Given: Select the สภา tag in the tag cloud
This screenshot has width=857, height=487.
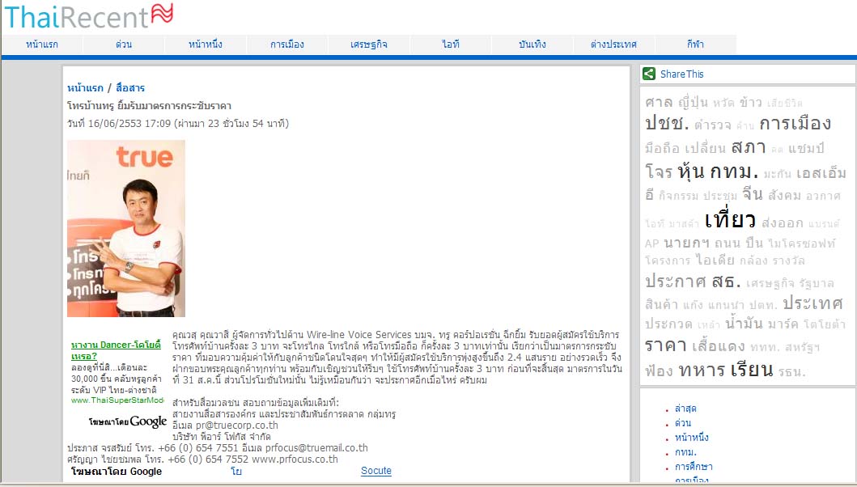Looking at the screenshot, I should tap(749, 146).
